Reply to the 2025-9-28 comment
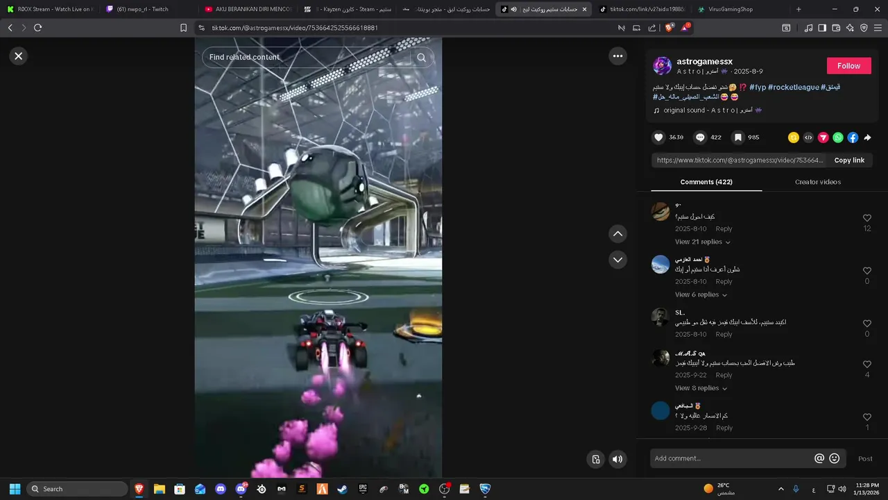Viewport: 888px width, 500px height. pyautogui.click(x=724, y=428)
